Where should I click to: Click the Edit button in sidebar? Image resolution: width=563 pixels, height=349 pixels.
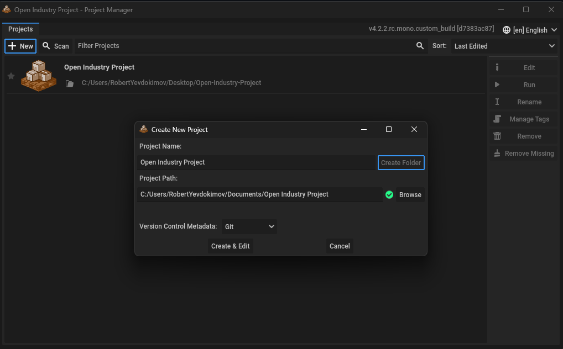(524, 67)
